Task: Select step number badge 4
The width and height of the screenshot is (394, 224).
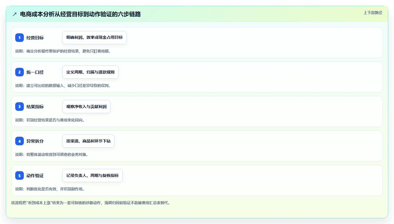Action: click(x=20, y=141)
